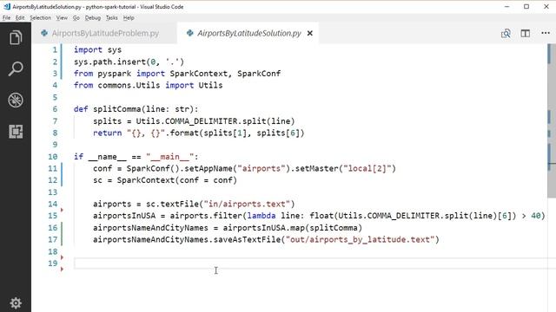Image resolution: width=556 pixels, height=312 pixels.
Task: Open the Help menu
Action: point(129,17)
